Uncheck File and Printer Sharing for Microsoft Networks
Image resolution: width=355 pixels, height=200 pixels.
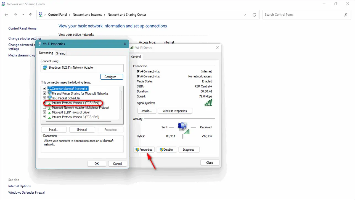[44, 93]
